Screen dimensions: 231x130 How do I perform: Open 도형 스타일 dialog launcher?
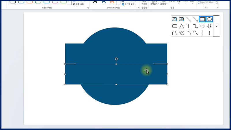(x=88, y=8)
